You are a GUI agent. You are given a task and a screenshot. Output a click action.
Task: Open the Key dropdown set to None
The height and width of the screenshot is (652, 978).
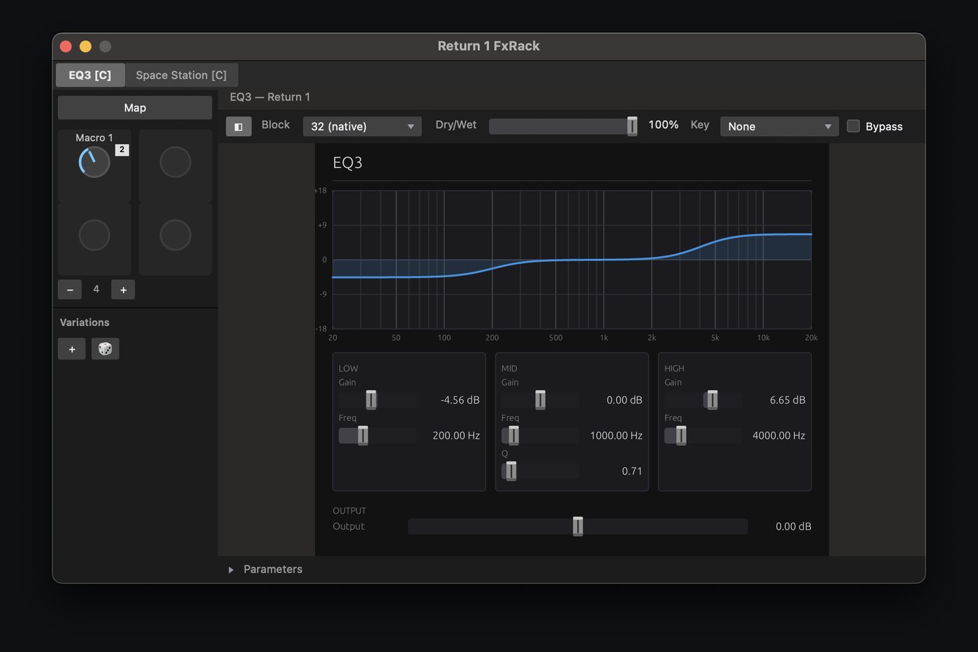pyautogui.click(x=779, y=126)
